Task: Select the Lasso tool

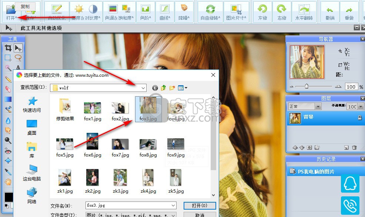Action: [18, 58]
